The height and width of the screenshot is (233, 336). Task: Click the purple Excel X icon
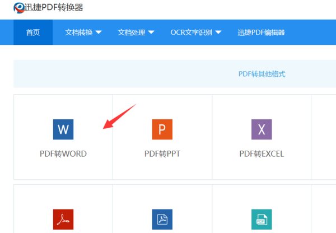[x=262, y=129]
